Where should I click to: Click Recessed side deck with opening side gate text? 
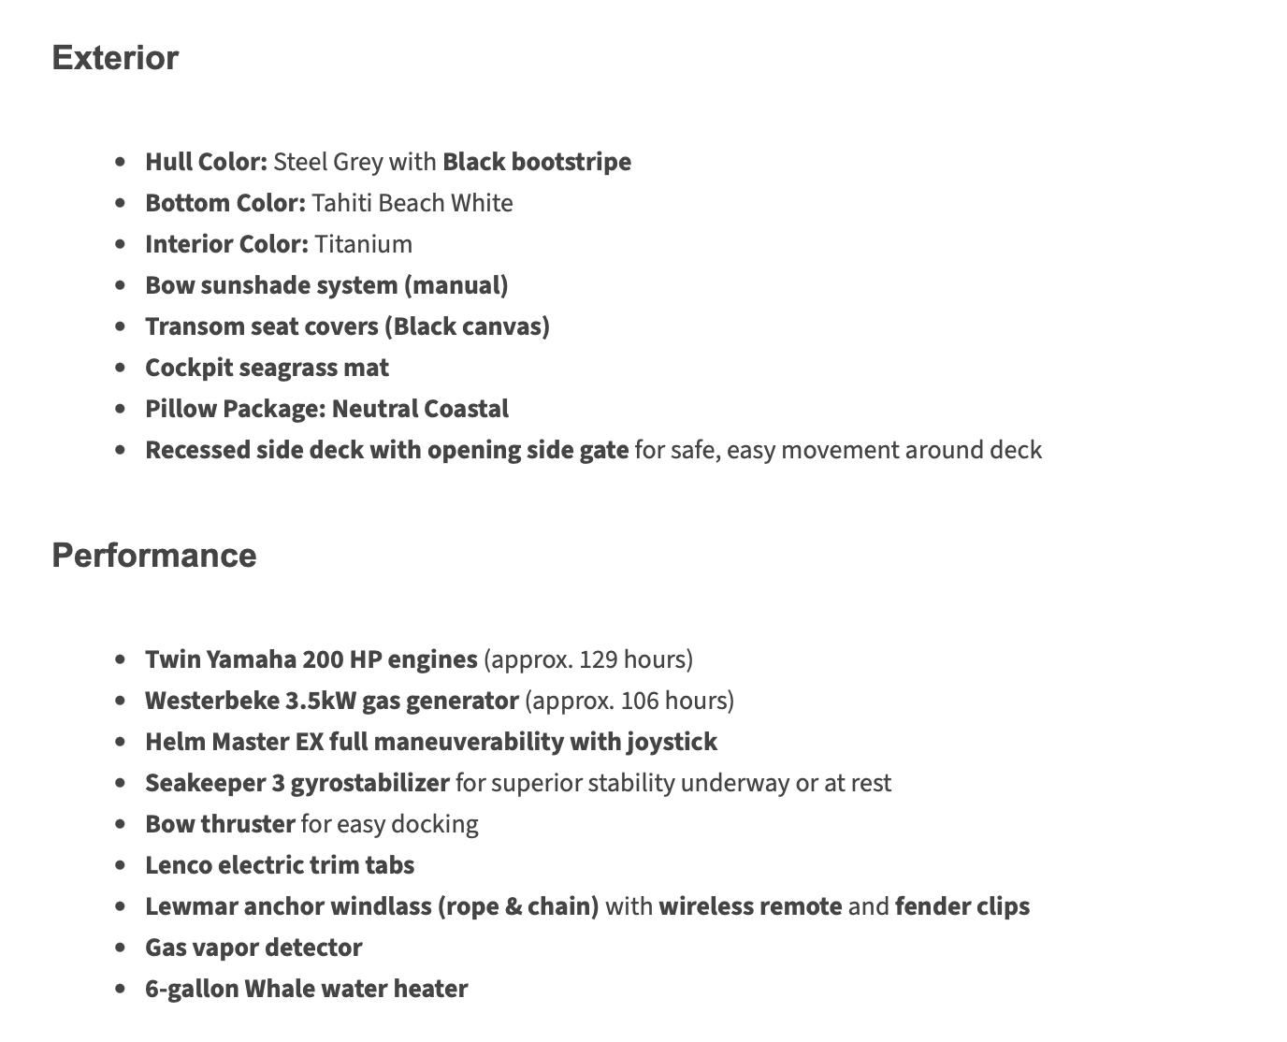pyautogui.click(x=386, y=450)
